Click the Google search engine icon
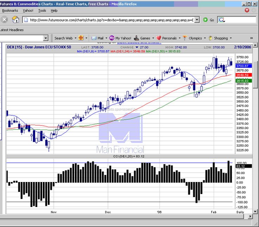259x227 pixels. click(x=221, y=20)
